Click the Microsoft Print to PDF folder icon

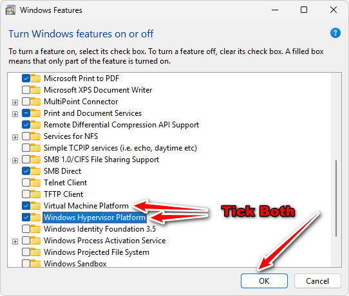pos(35,79)
